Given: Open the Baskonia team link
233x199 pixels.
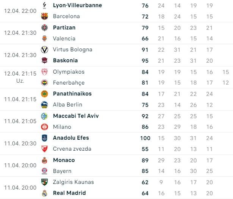Looking at the screenshot, I should click(x=66, y=60).
